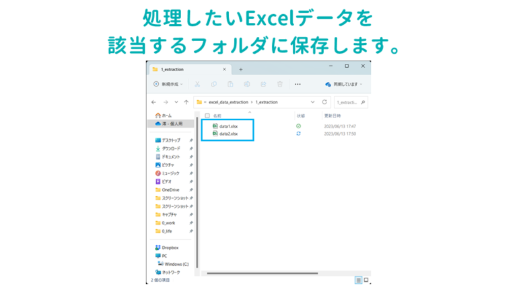Select the data2.xlsx file

point(228,134)
